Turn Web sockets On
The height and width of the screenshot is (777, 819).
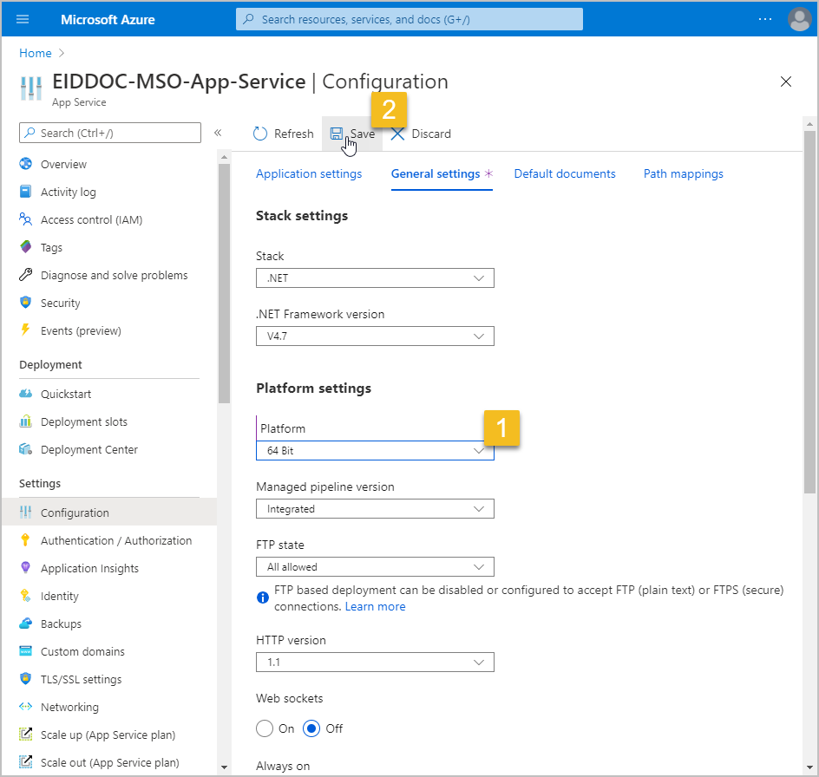coord(265,728)
